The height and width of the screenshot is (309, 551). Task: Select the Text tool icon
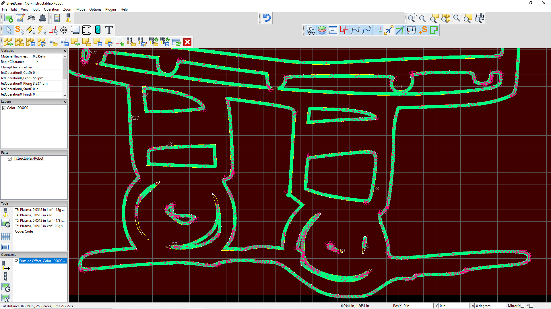point(109,30)
